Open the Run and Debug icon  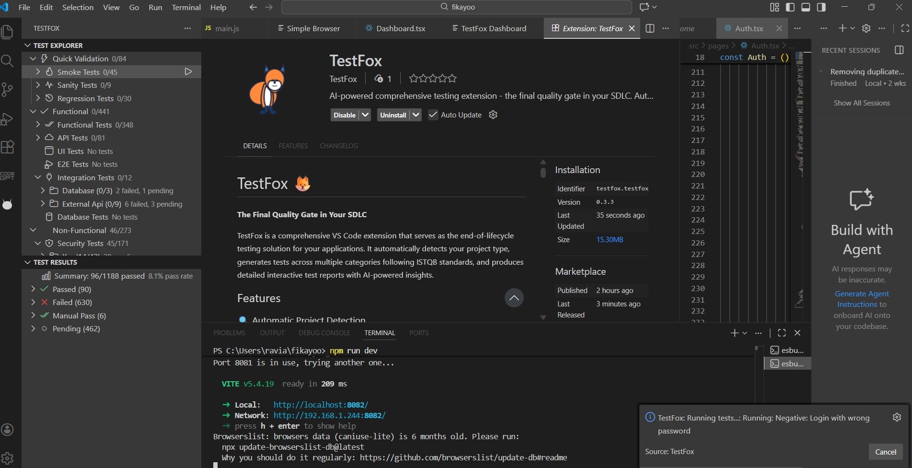[x=8, y=119]
